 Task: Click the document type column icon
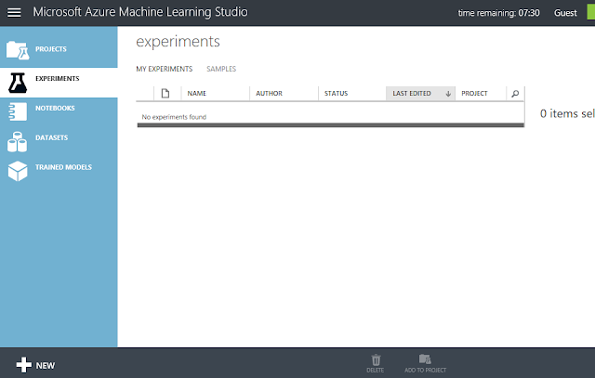[165, 93]
